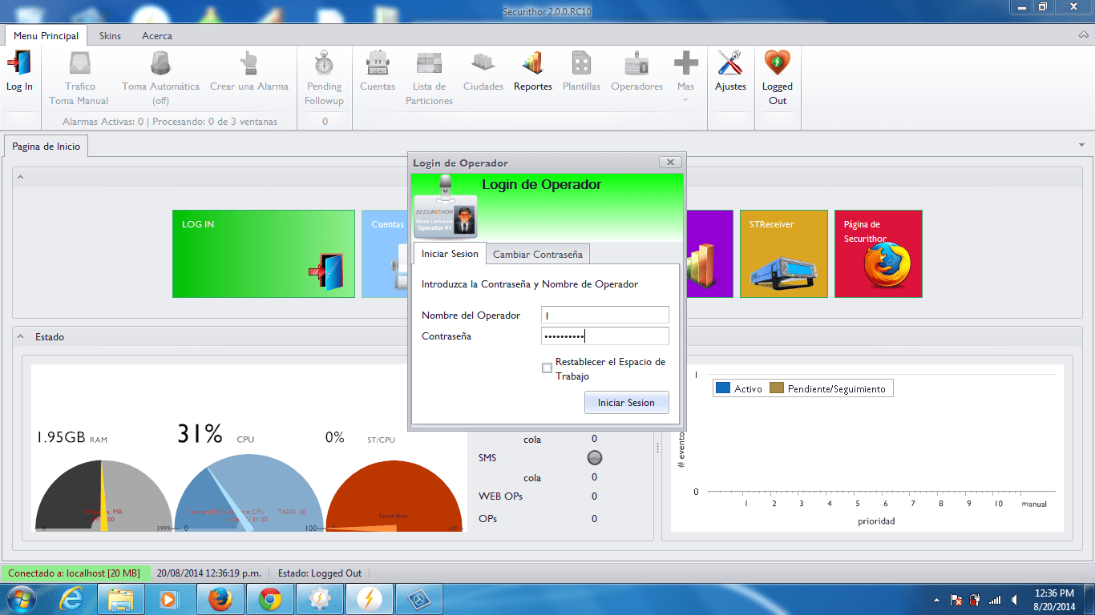Enable Restablecer el Espacio de Trabajo checkbox

[547, 368]
